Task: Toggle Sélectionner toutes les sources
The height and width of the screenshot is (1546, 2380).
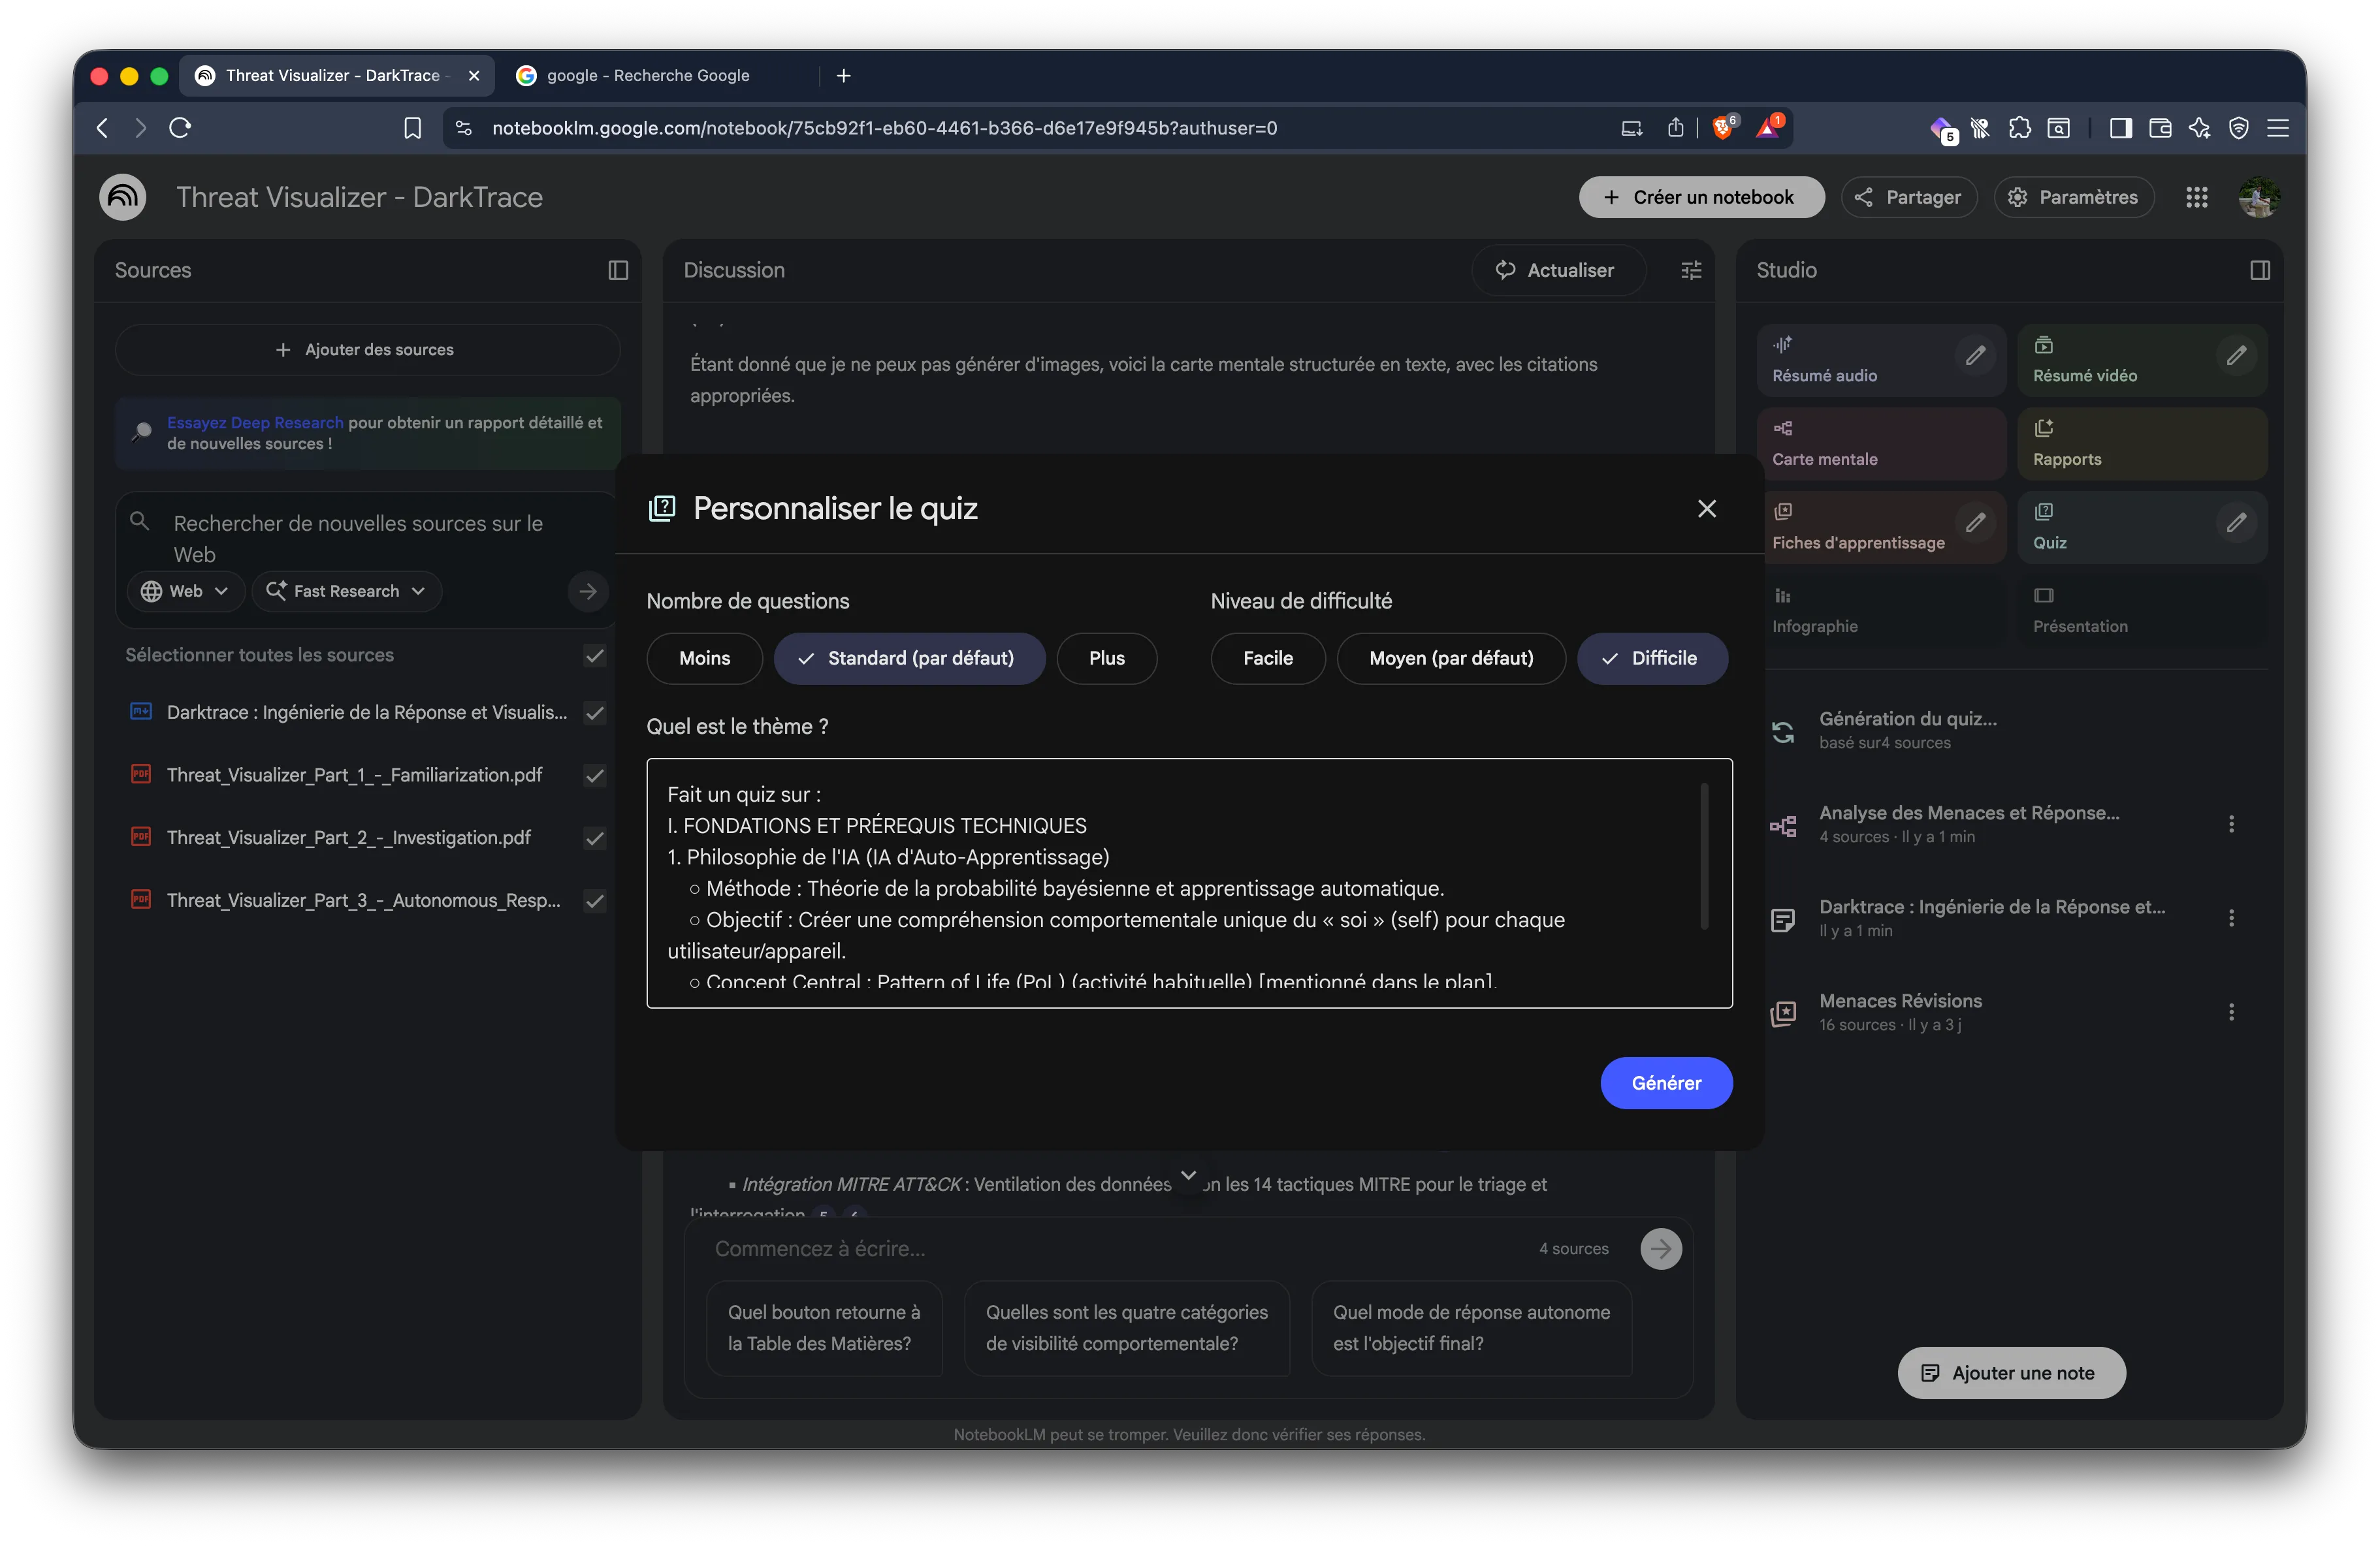Action: pyautogui.click(x=594, y=655)
